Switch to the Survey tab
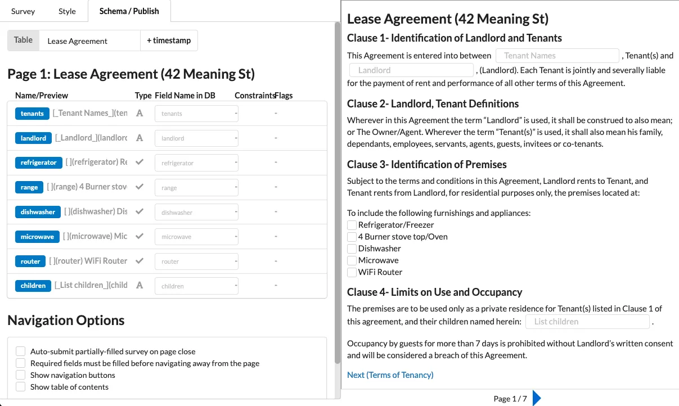This screenshot has height=406, width=679. pos(23,11)
